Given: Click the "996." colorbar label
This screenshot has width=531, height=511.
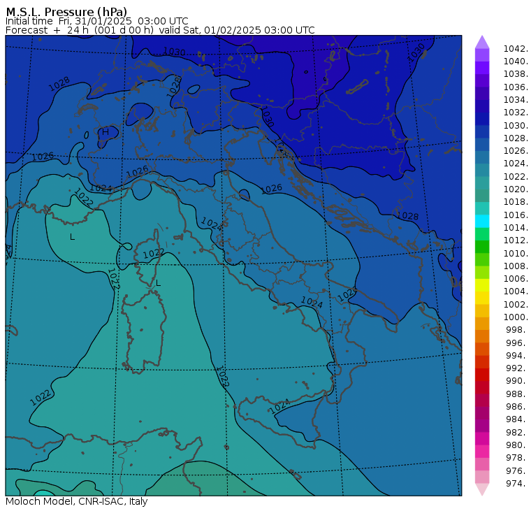Looking at the screenshot, I should [517, 343].
